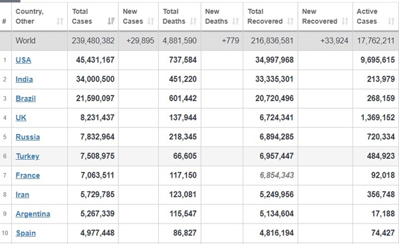Image resolution: width=399 pixels, height=244 pixels.
Task: Select Russia total deaths 218,345
Action: (183, 137)
